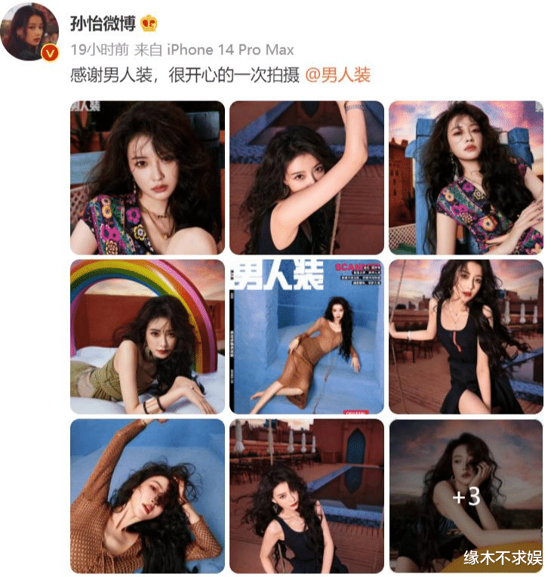Click the iPhone 14 Pro Max source text
The width and height of the screenshot is (551, 577).
(x=230, y=50)
